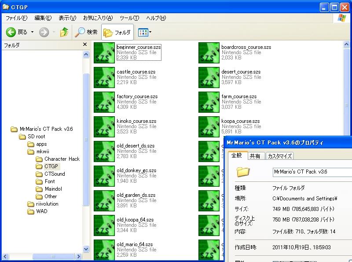
Task: Open the 表示(V) menu
Action: (67, 18)
